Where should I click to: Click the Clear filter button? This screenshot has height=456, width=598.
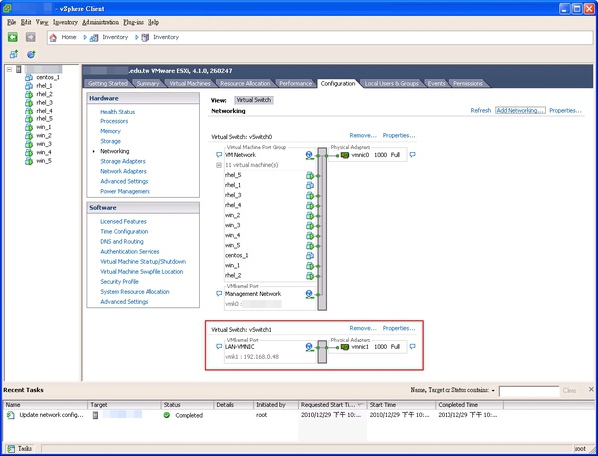coord(569,391)
